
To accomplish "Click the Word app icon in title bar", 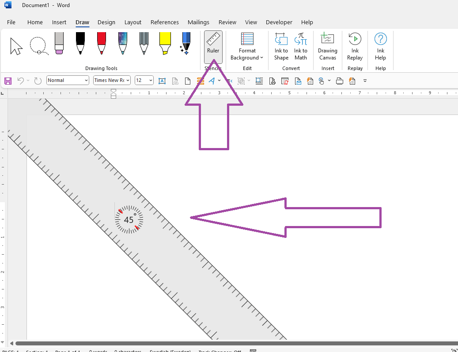I will (x=8, y=5).
